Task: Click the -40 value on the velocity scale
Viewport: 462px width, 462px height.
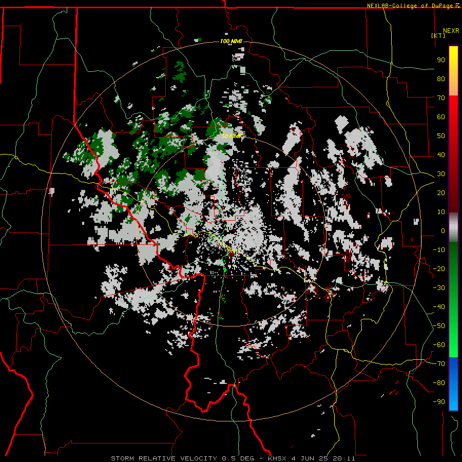Action: coord(439,307)
